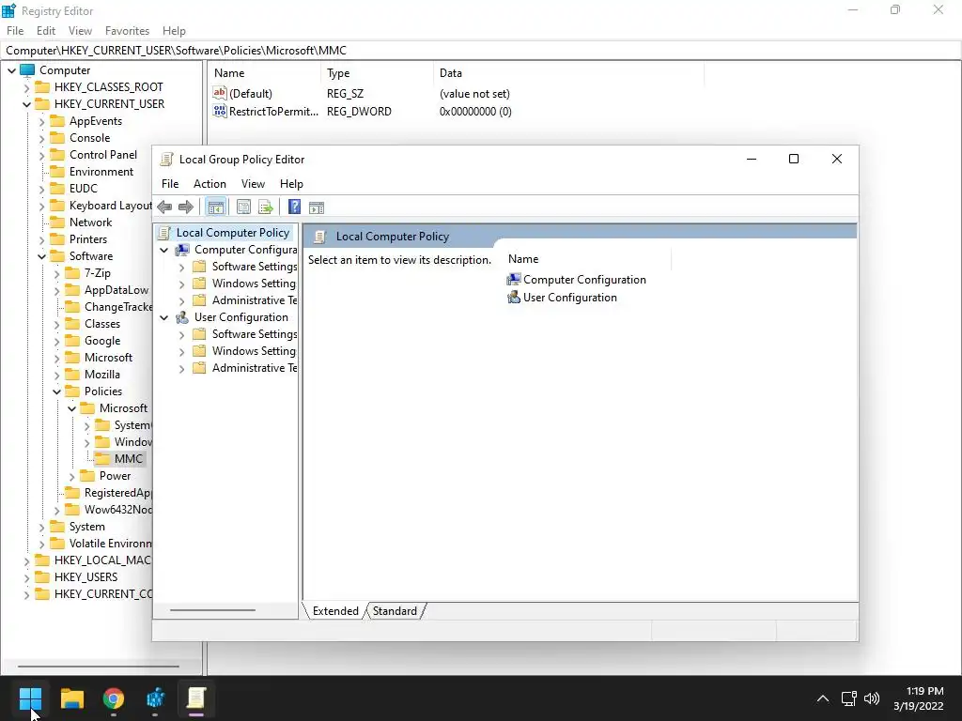Collapse the Computer Configuration node
Viewport: 962px width, 721px height.
163,250
